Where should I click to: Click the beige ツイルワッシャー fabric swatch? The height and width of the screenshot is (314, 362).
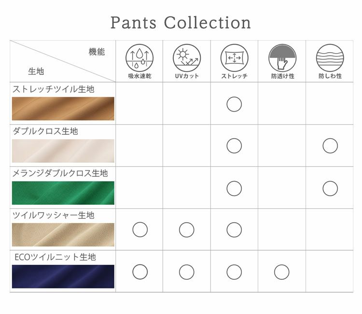click(x=63, y=235)
